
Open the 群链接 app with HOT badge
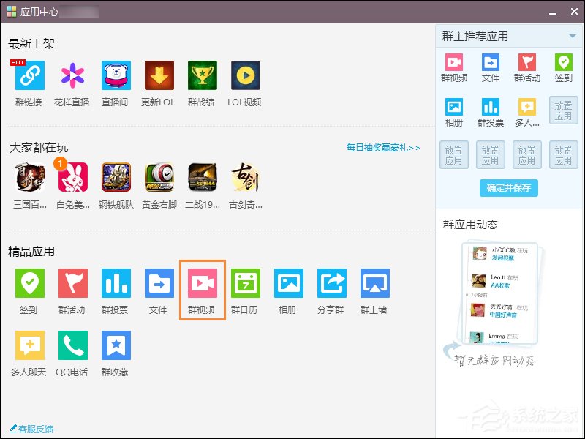tap(29, 75)
